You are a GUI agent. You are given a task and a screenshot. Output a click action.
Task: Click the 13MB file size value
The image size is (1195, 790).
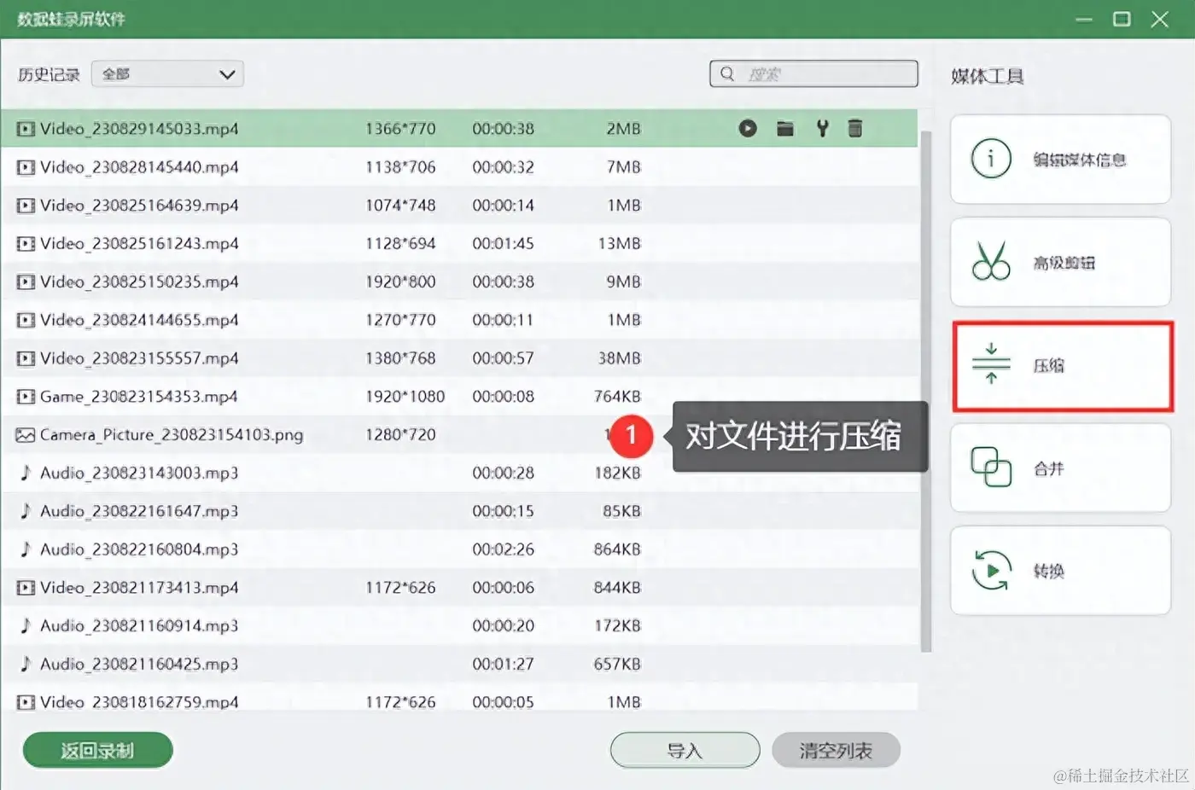click(x=620, y=244)
